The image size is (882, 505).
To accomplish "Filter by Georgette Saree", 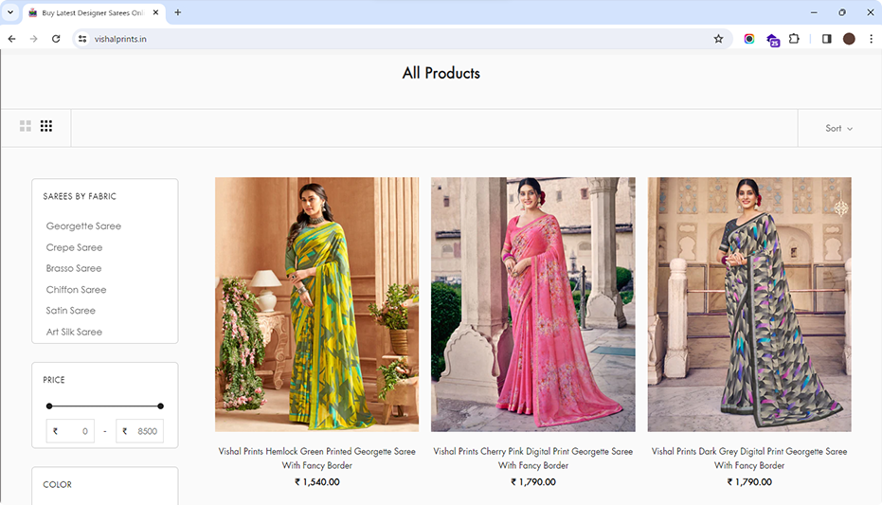I will pyautogui.click(x=83, y=226).
